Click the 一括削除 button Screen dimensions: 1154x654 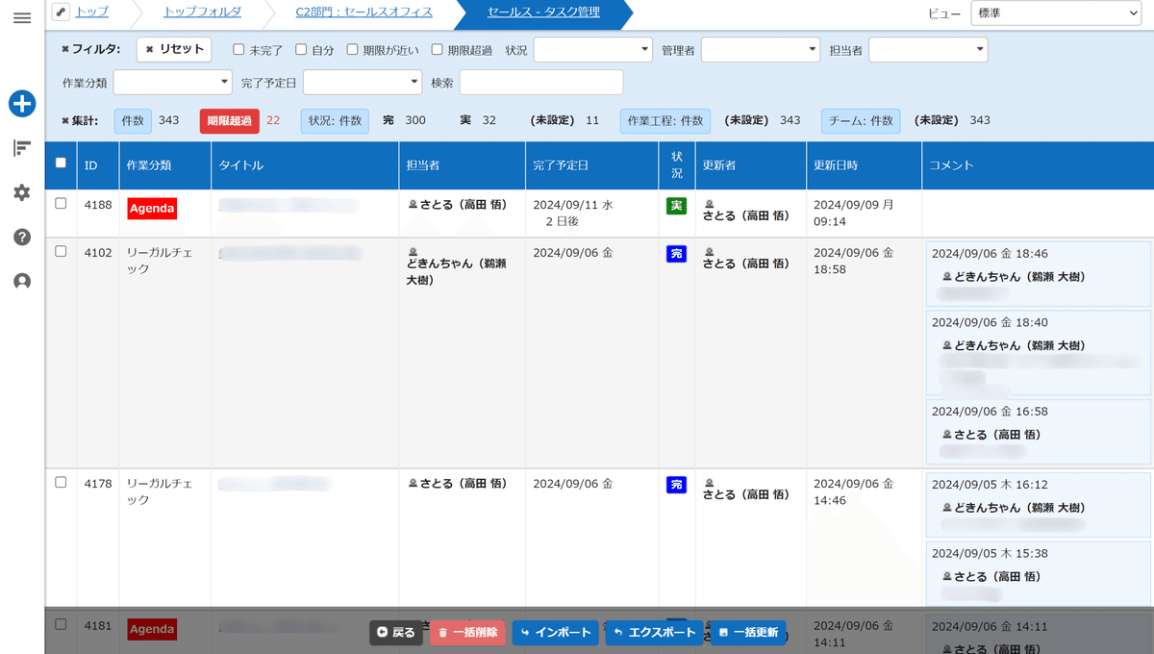click(x=467, y=633)
